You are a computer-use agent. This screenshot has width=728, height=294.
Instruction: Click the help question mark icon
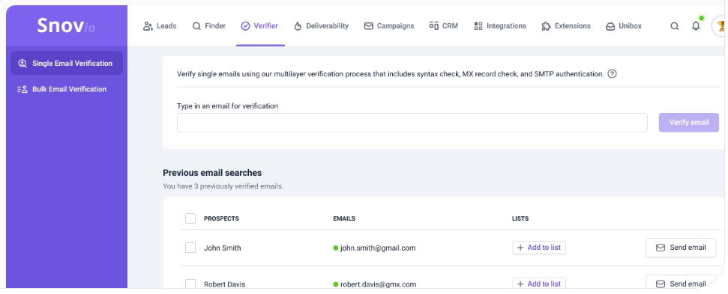[612, 73]
